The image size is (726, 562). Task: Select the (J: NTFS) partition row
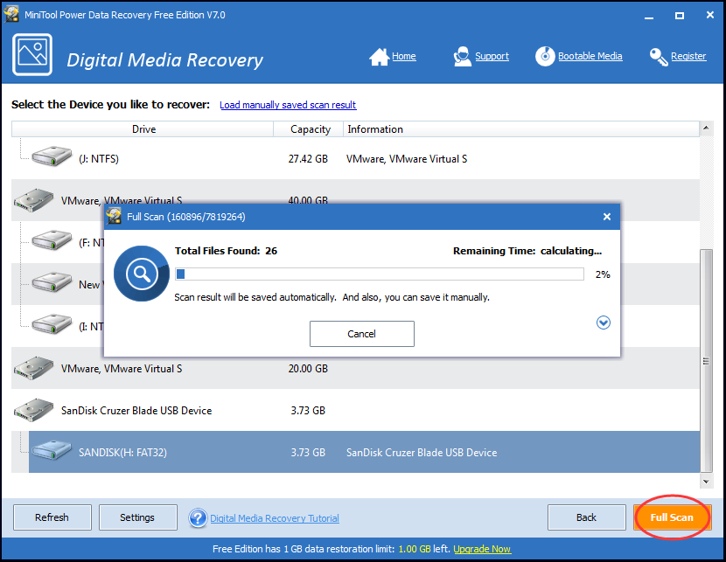(x=356, y=159)
